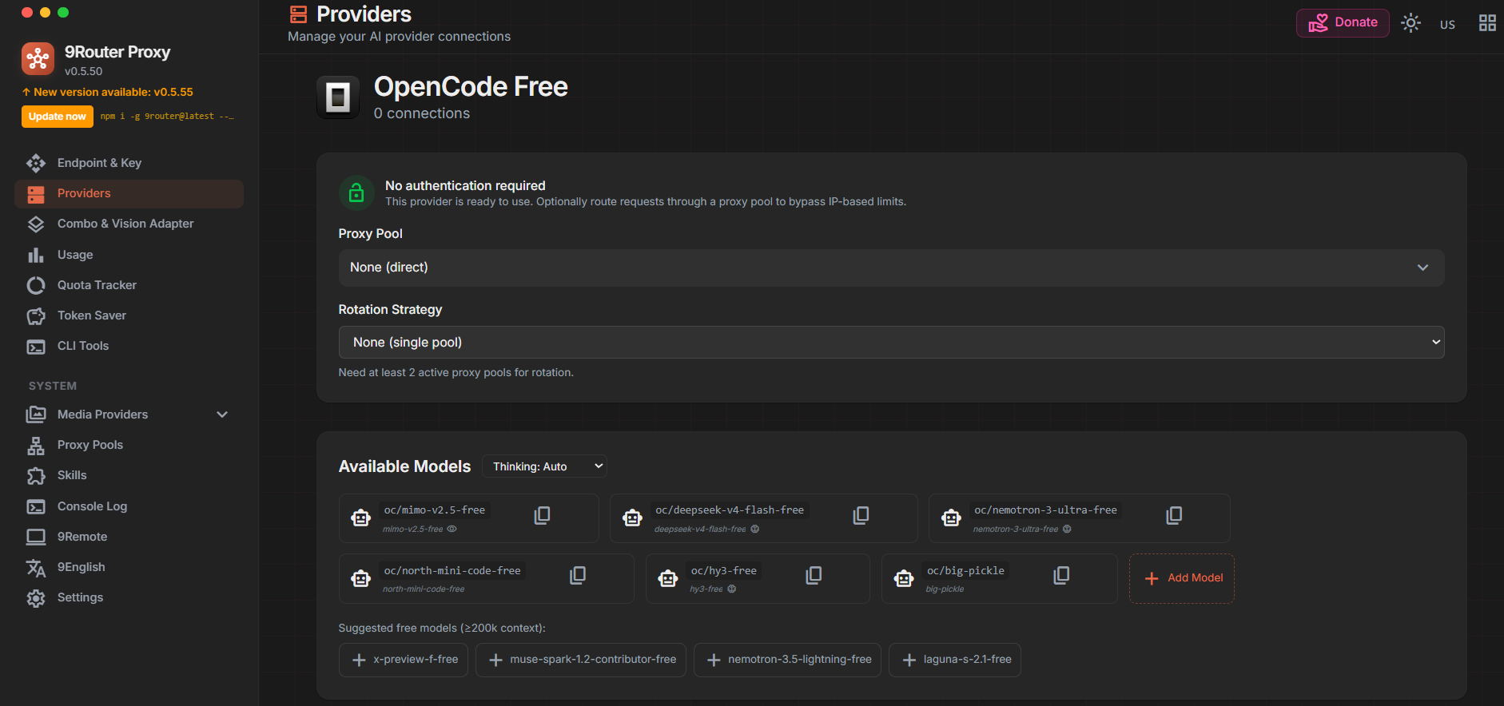Click the robot icon for oc/north-mini-code-free

click(x=361, y=579)
